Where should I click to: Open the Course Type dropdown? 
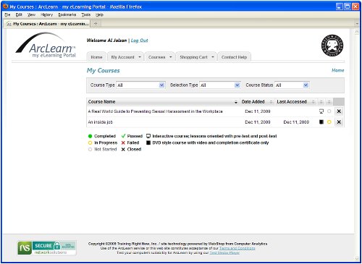(x=140, y=85)
